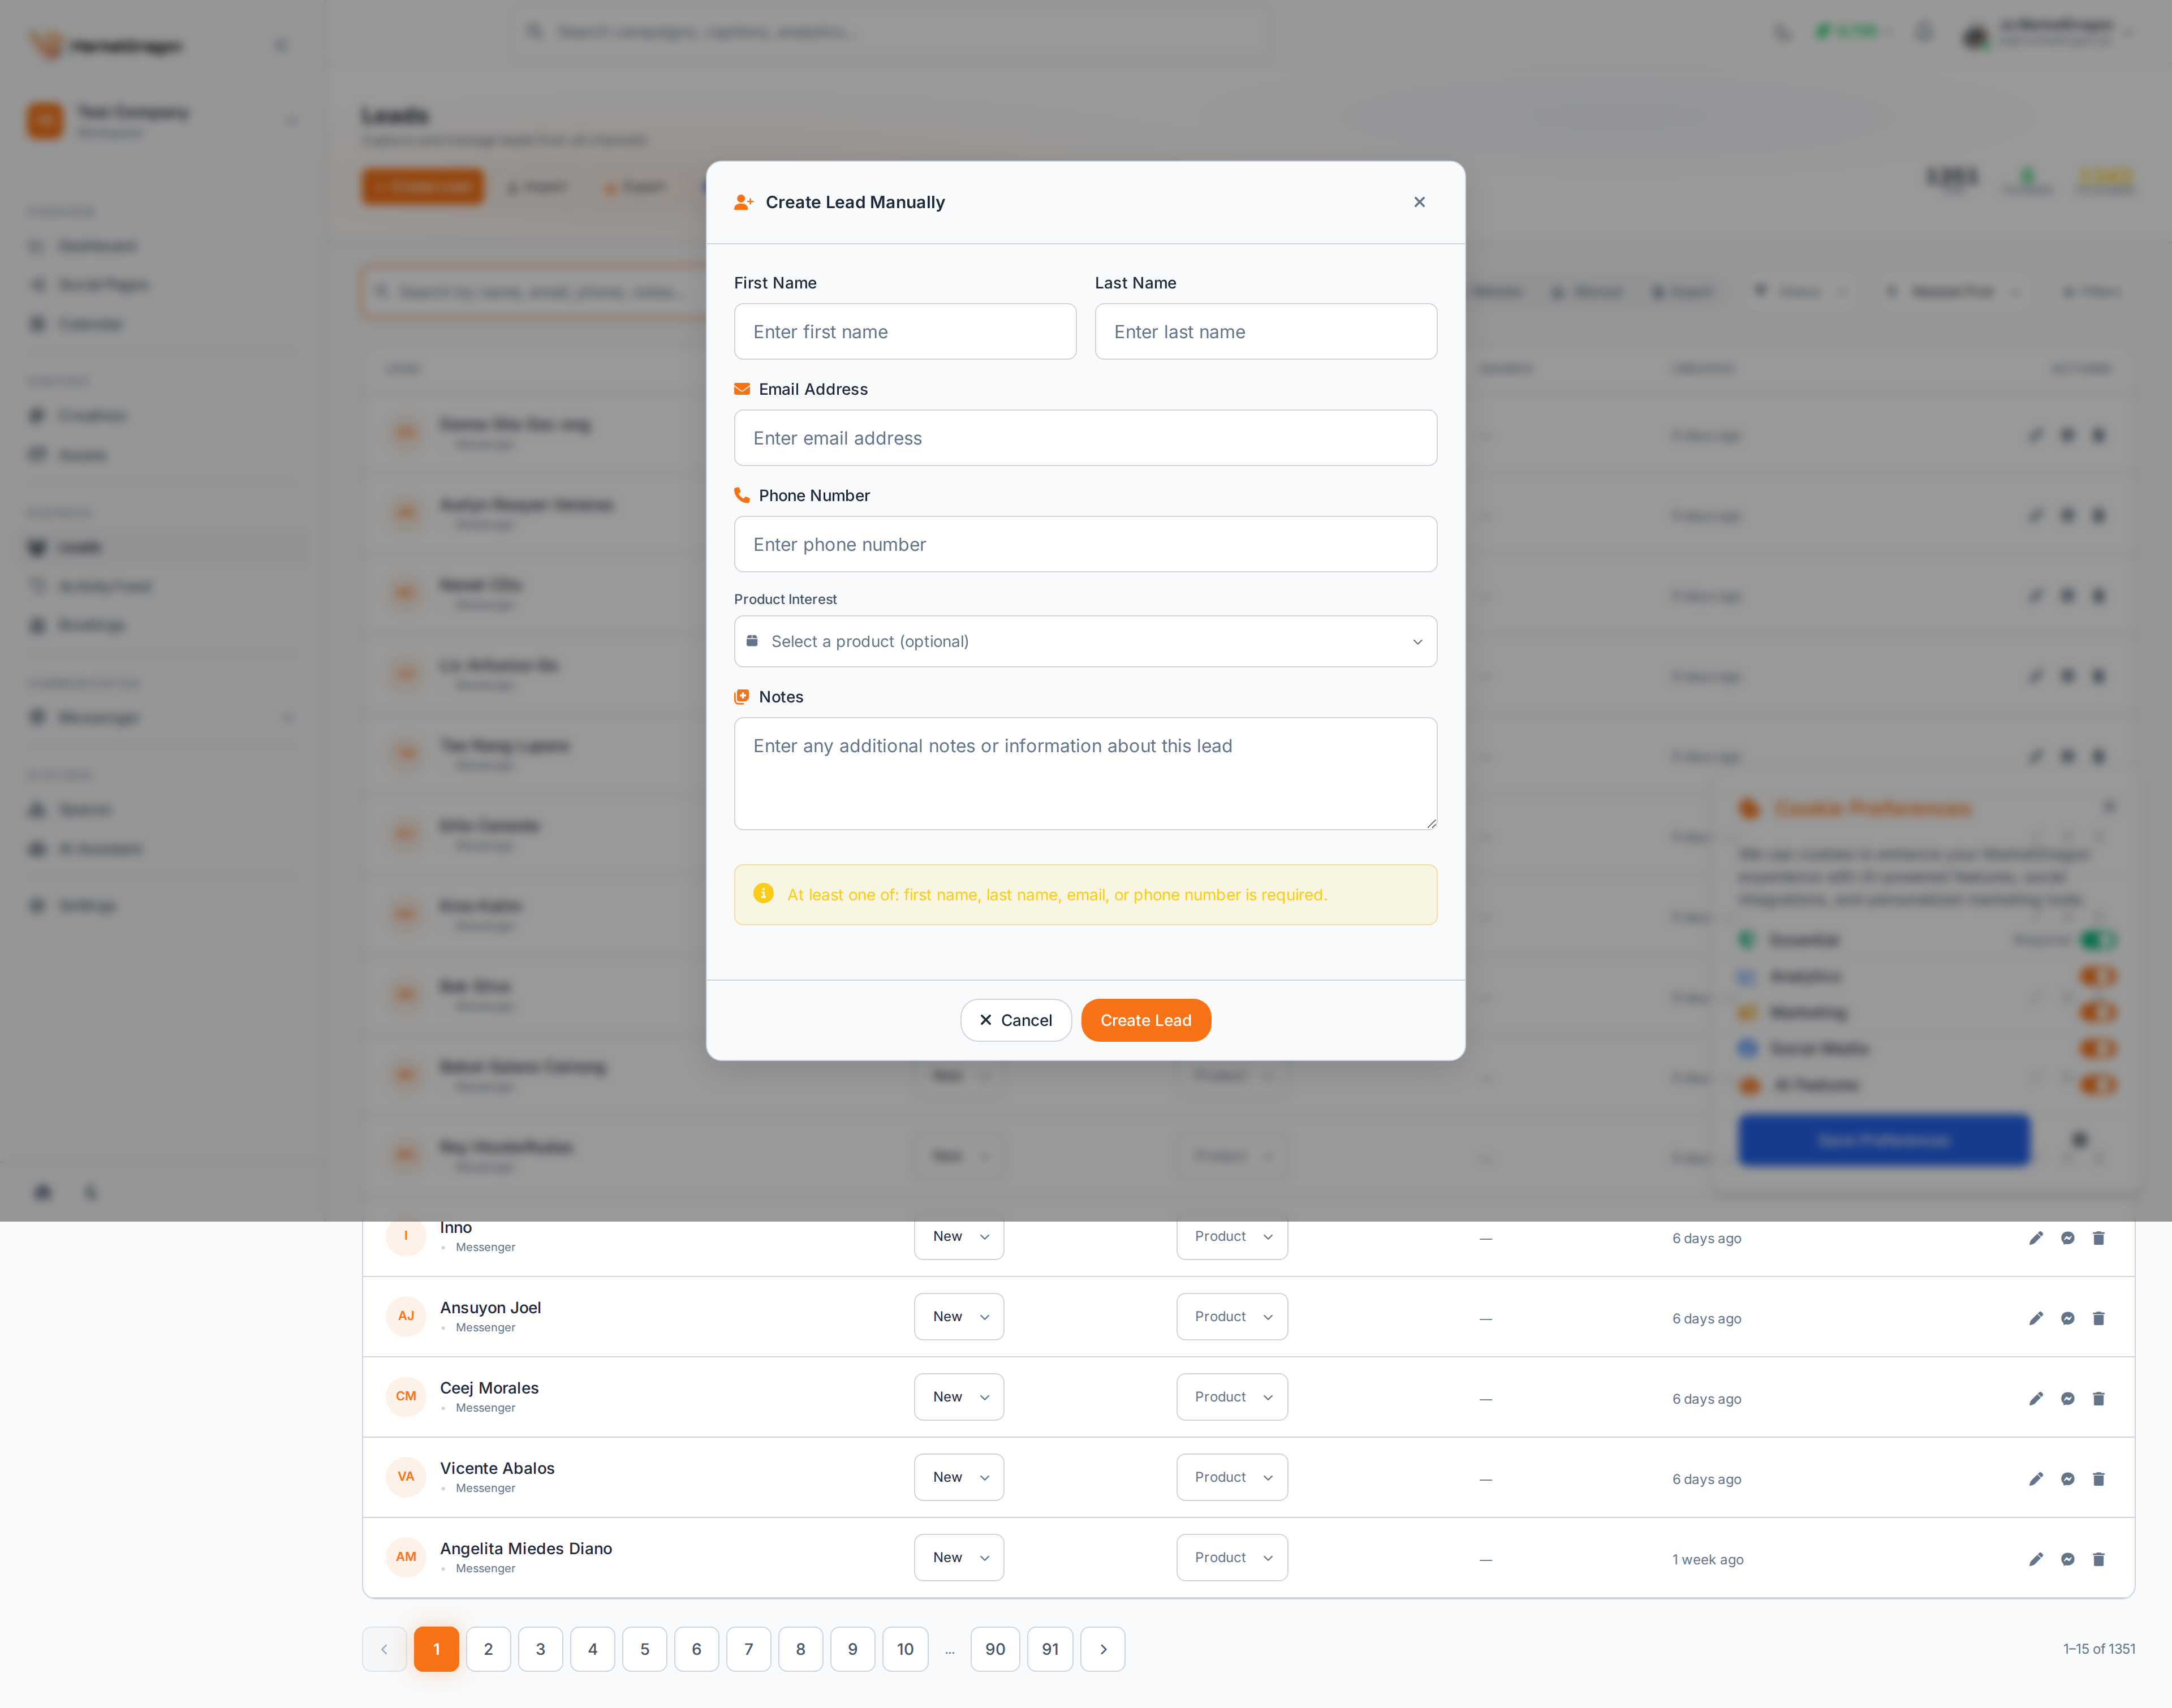Edit the Ansuyon Joel lead
The image size is (2172, 1708).
coord(2036,1318)
